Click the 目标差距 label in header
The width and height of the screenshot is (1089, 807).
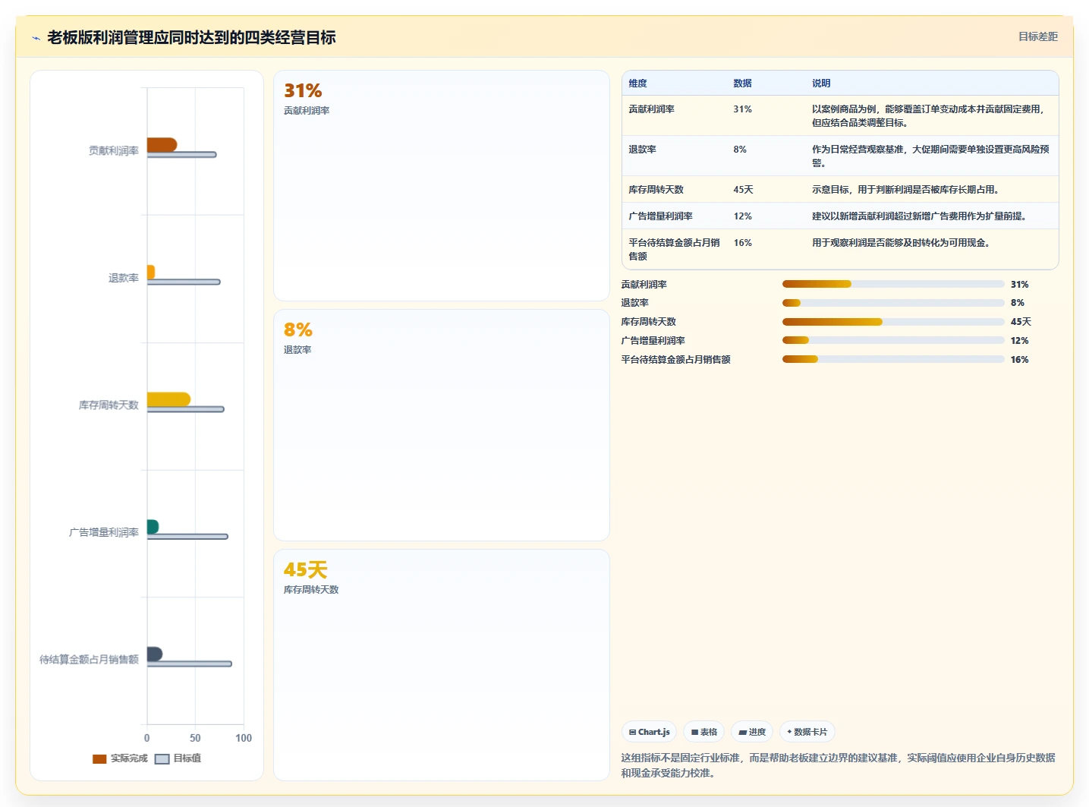pos(1037,36)
